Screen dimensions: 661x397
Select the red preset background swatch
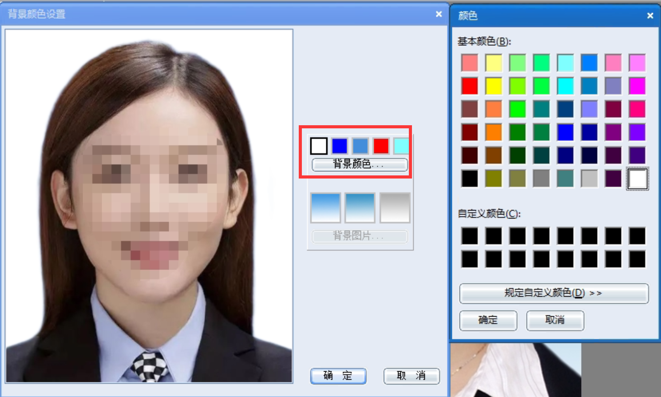[x=380, y=146]
